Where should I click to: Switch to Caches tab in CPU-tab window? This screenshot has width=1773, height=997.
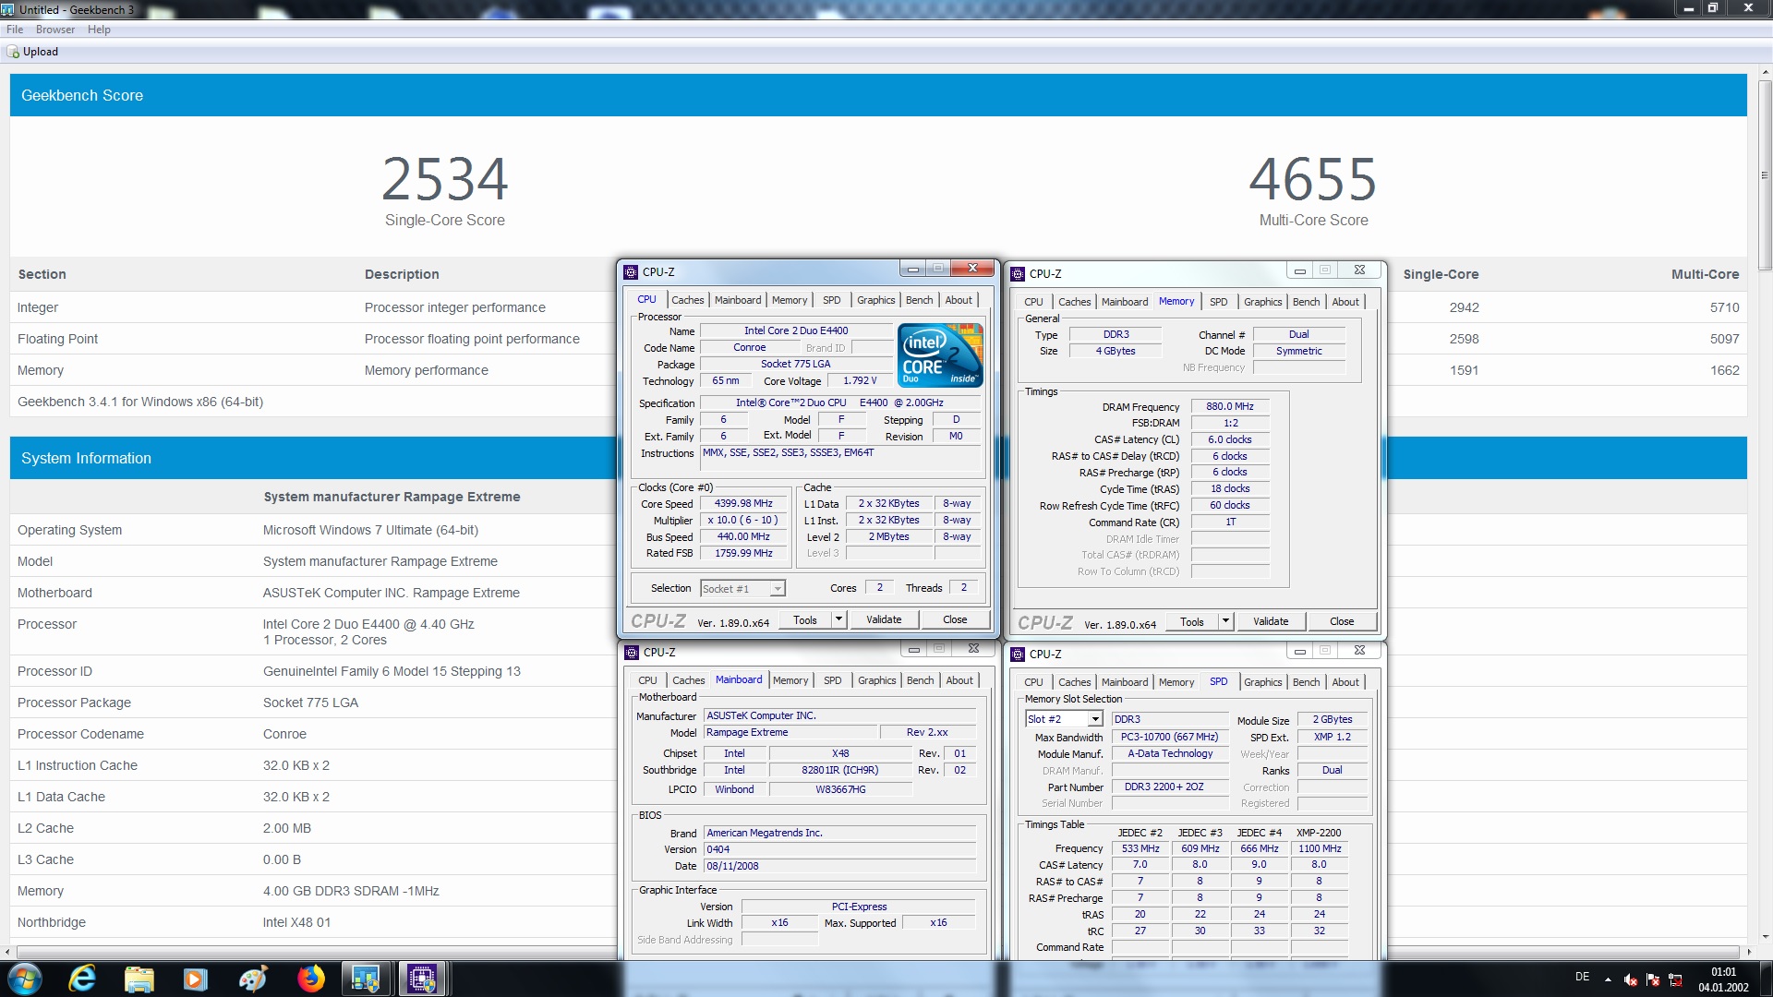pos(688,300)
